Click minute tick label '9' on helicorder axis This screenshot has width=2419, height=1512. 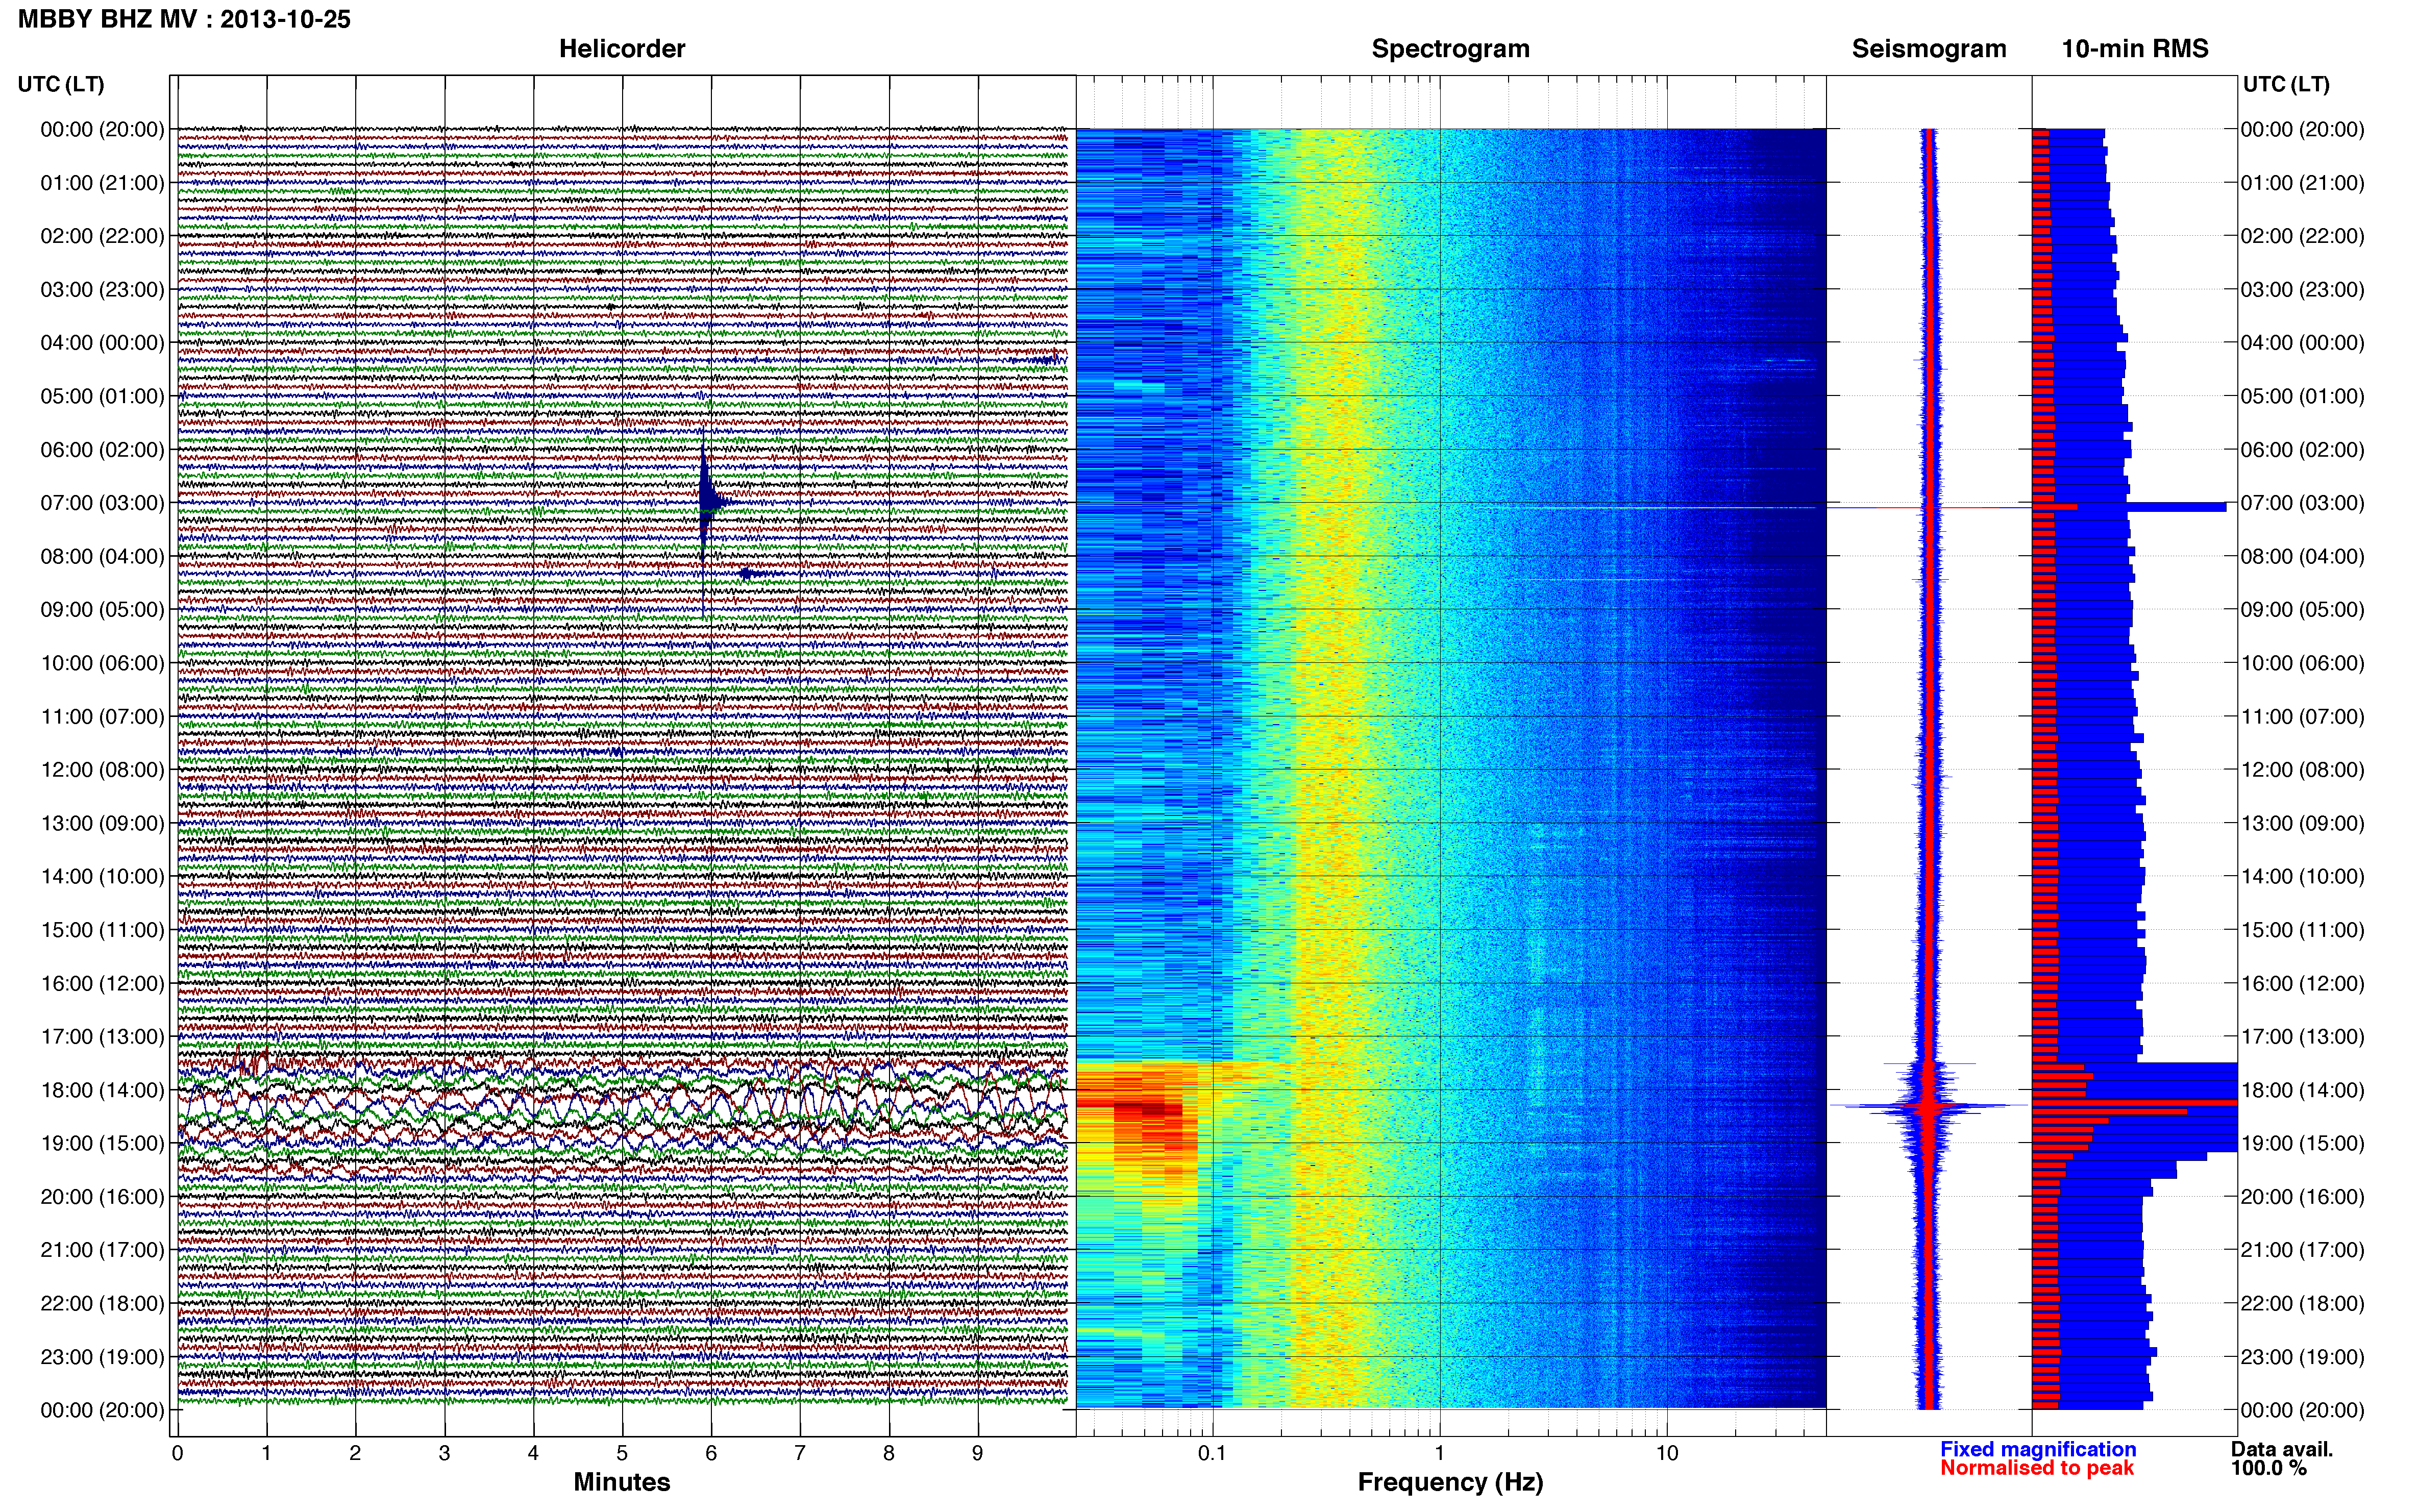pos(978,1454)
